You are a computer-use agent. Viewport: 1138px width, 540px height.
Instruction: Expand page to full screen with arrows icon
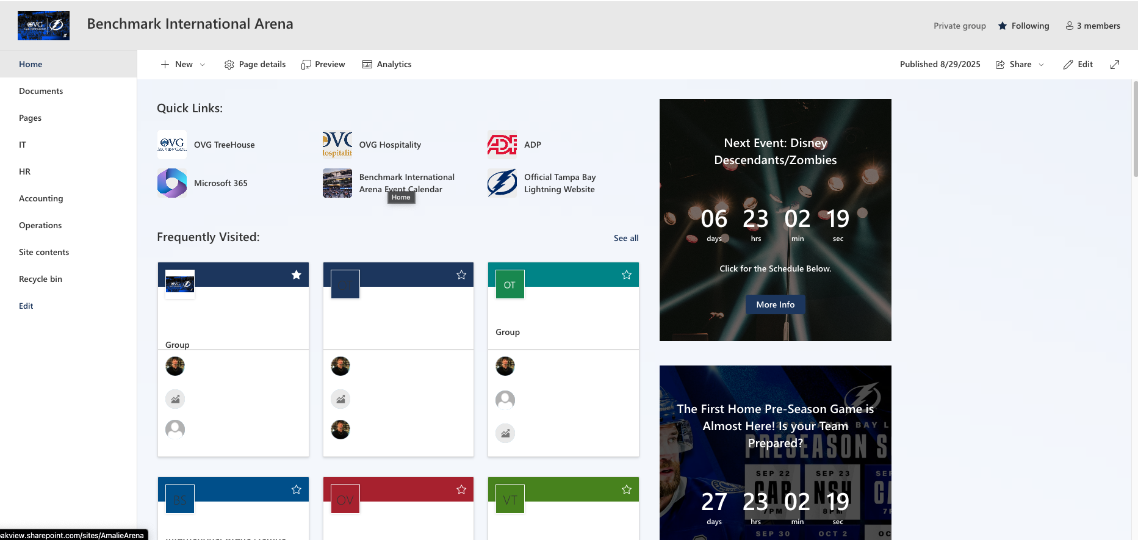pyautogui.click(x=1115, y=65)
